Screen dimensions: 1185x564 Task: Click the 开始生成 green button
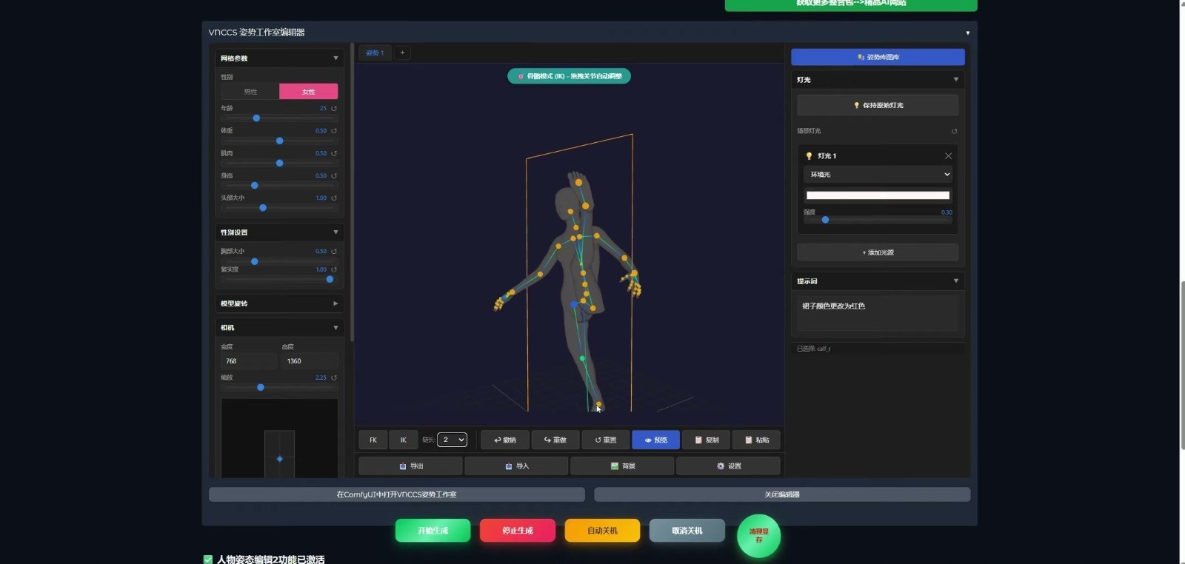pos(433,531)
